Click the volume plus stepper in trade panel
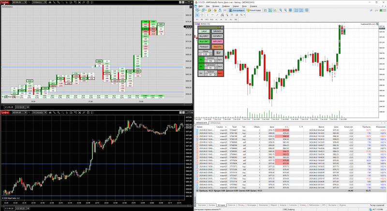The image size is (387, 211). 211,54
